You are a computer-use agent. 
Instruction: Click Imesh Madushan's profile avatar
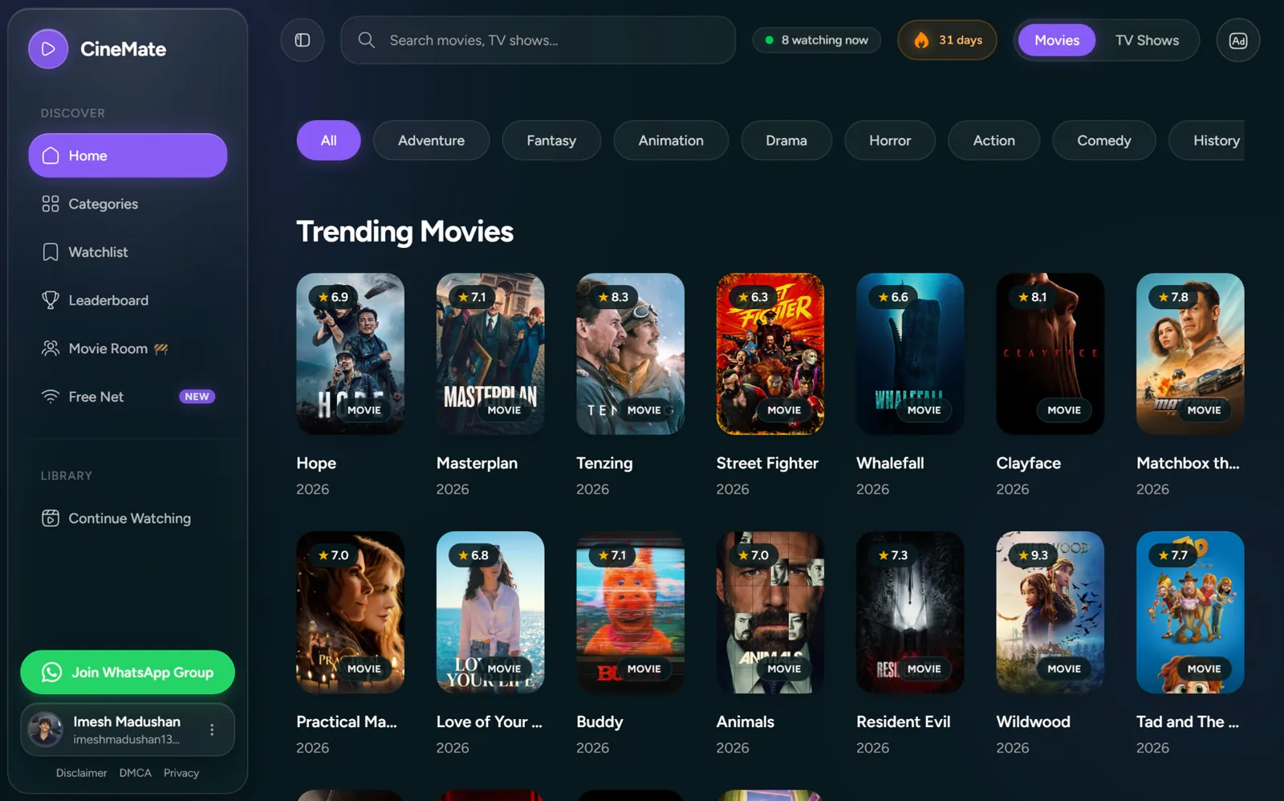point(45,730)
